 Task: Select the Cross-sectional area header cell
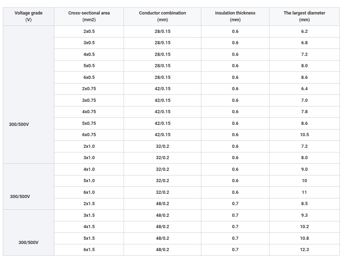tap(89, 17)
